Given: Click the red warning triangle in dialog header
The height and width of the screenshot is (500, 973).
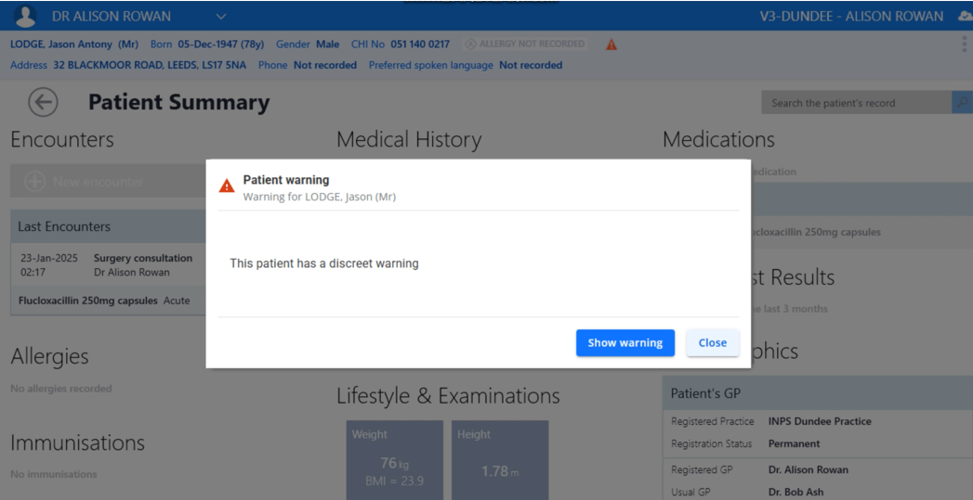Looking at the screenshot, I should pos(227,186).
